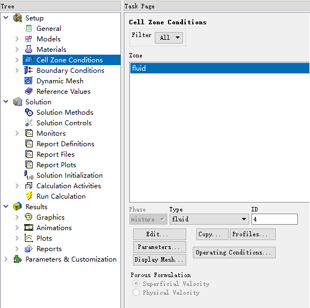
Task: Click the General list icon
Action: click(x=29, y=29)
